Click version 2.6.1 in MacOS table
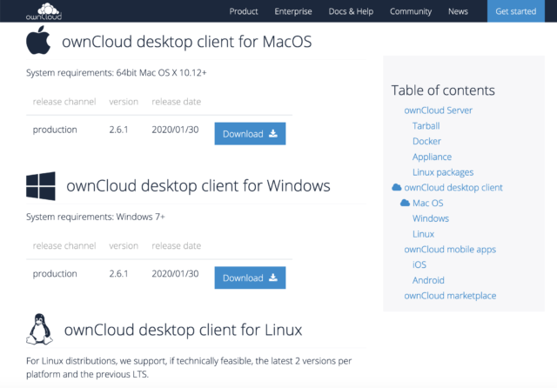 coord(118,130)
